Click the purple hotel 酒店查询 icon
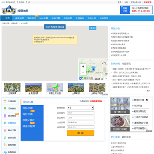Image resolution: width=154 pixels, height=154 pixels. 5,116
